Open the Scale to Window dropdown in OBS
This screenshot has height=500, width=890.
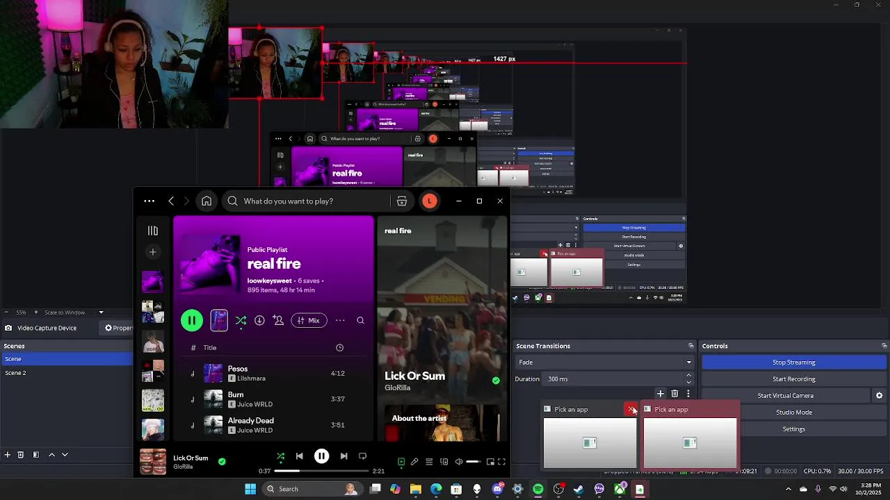tap(74, 312)
